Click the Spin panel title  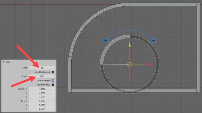pos(8,62)
